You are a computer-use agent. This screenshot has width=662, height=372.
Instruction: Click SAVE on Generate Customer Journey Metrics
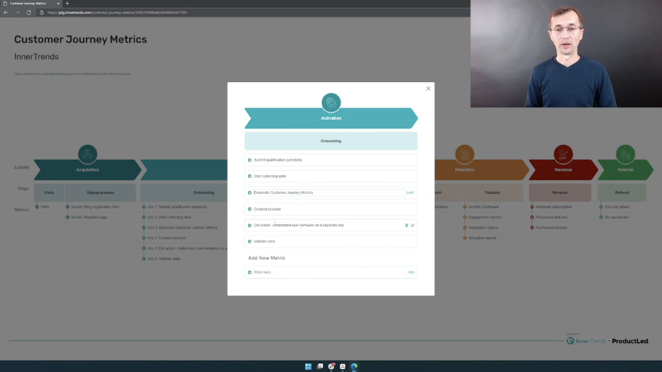pos(410,192)
